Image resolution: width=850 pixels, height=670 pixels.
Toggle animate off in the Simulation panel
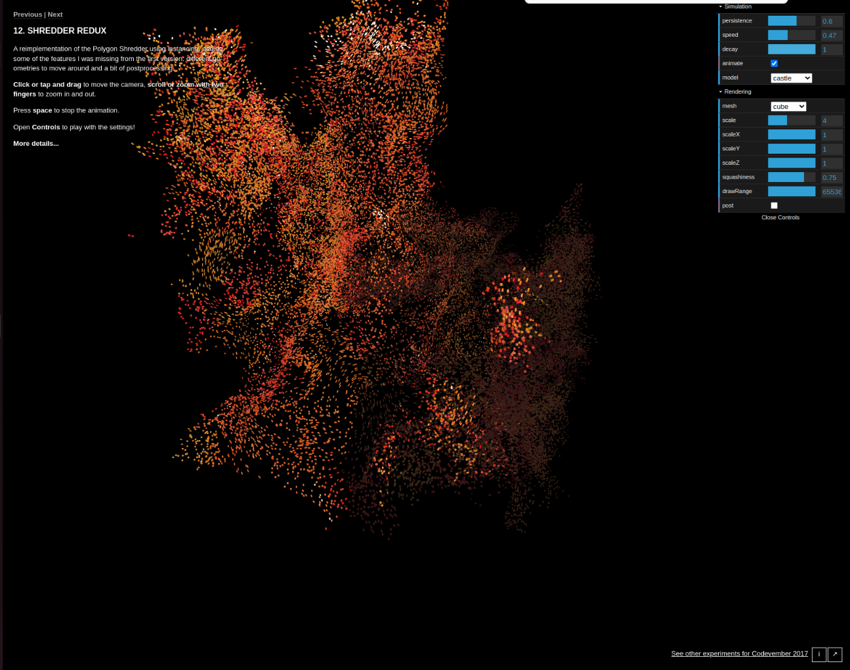tap(774, 63)
